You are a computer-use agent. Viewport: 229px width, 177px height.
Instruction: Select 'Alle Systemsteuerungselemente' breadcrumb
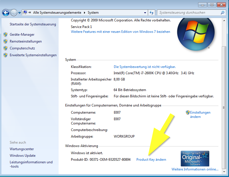(57, 13)
